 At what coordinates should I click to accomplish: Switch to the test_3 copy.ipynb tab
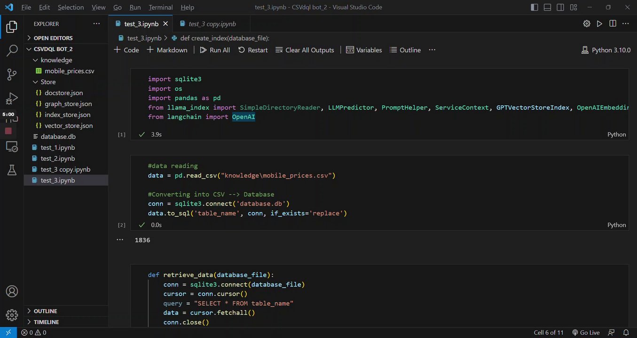212,23
